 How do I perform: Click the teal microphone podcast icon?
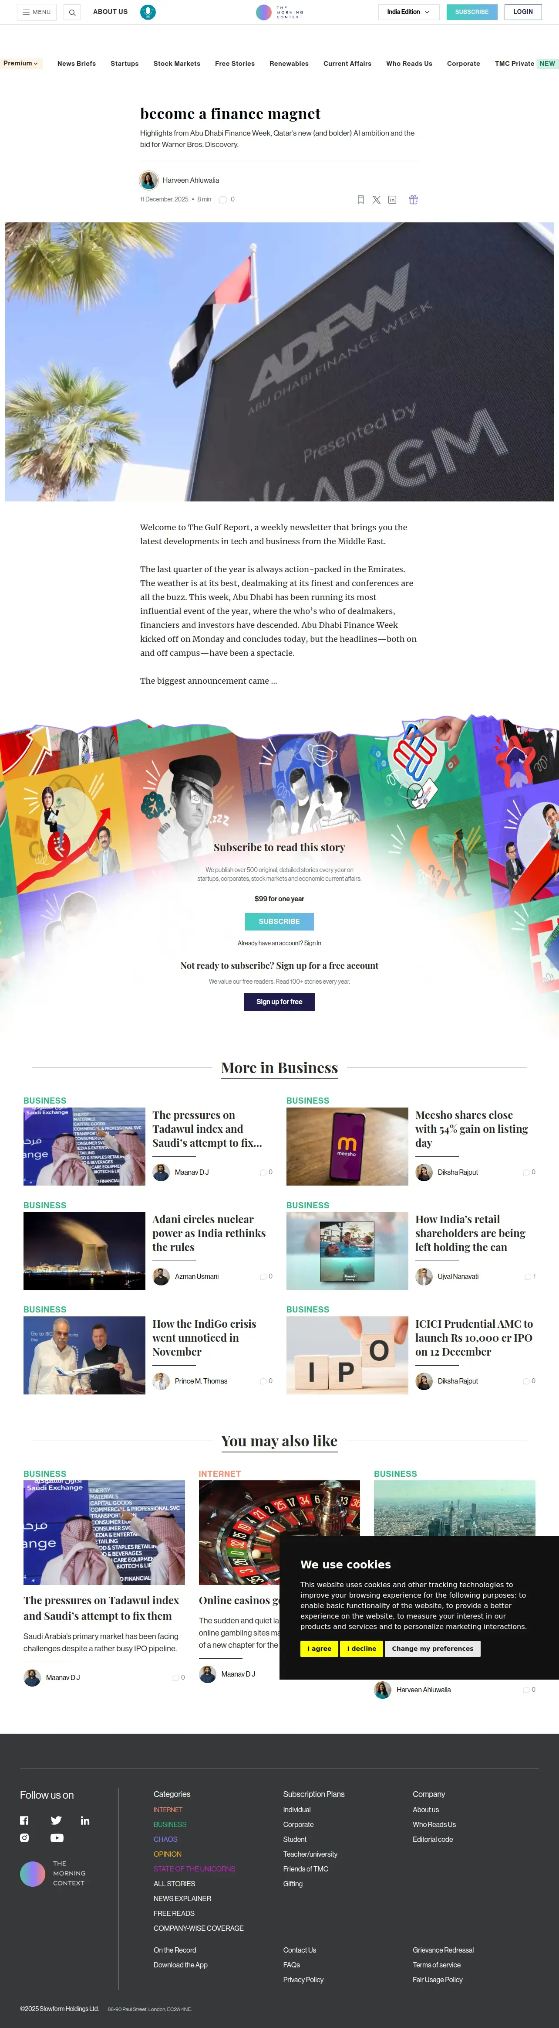click(148, 12)
